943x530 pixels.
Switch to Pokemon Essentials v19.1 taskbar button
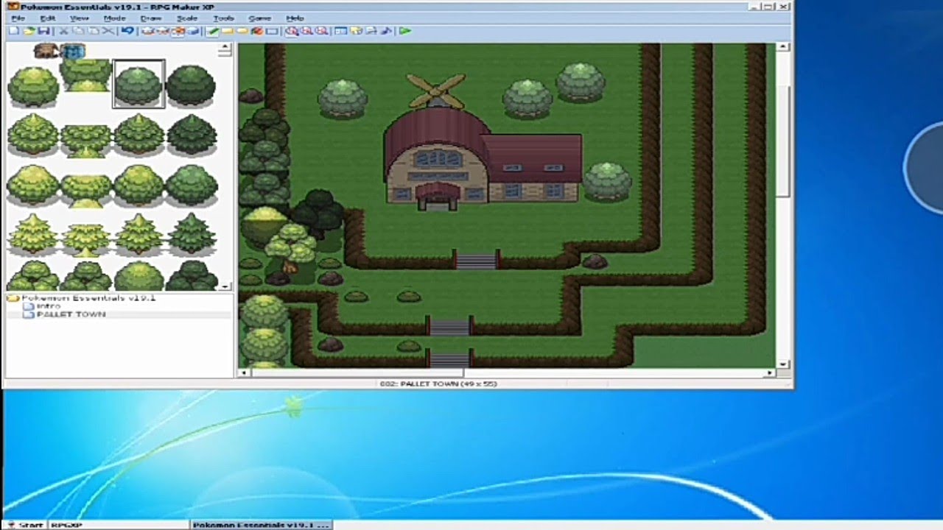(260, 525)
